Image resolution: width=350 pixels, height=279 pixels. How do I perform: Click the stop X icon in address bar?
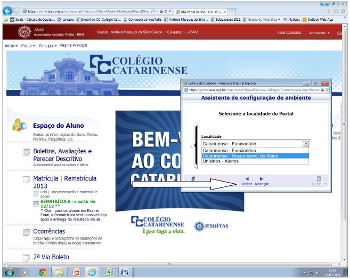point(170,11)
